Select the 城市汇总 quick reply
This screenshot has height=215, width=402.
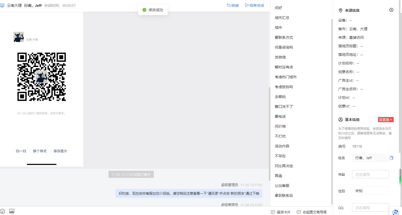(x=282, y=18)
